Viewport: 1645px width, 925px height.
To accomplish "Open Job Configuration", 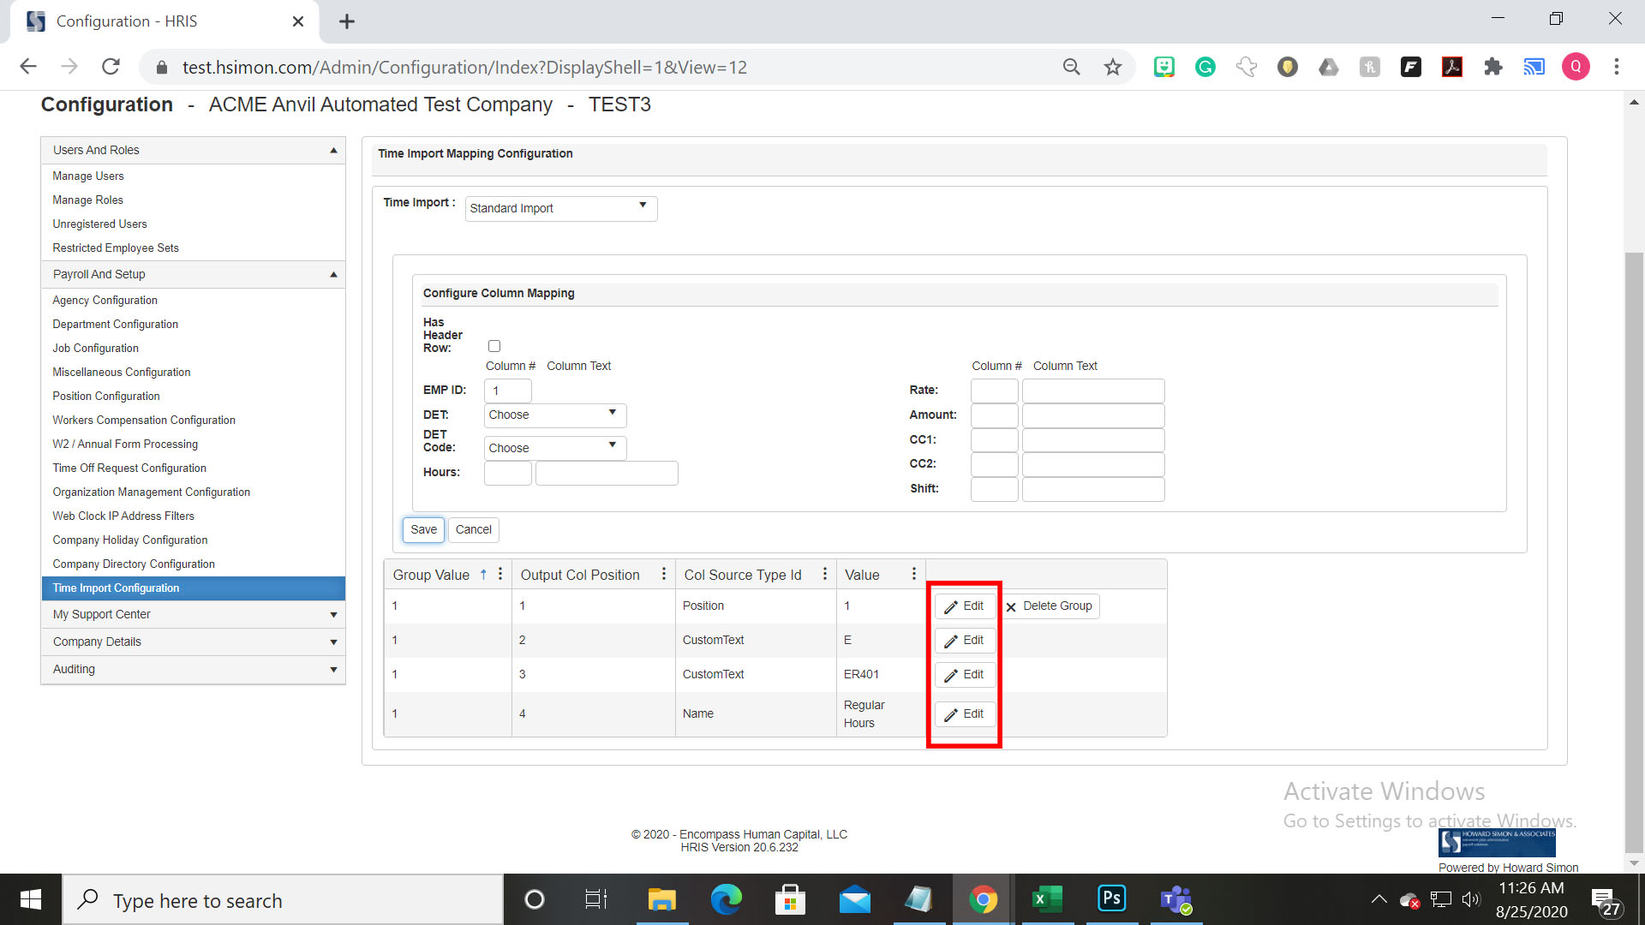I will point(95,348).
